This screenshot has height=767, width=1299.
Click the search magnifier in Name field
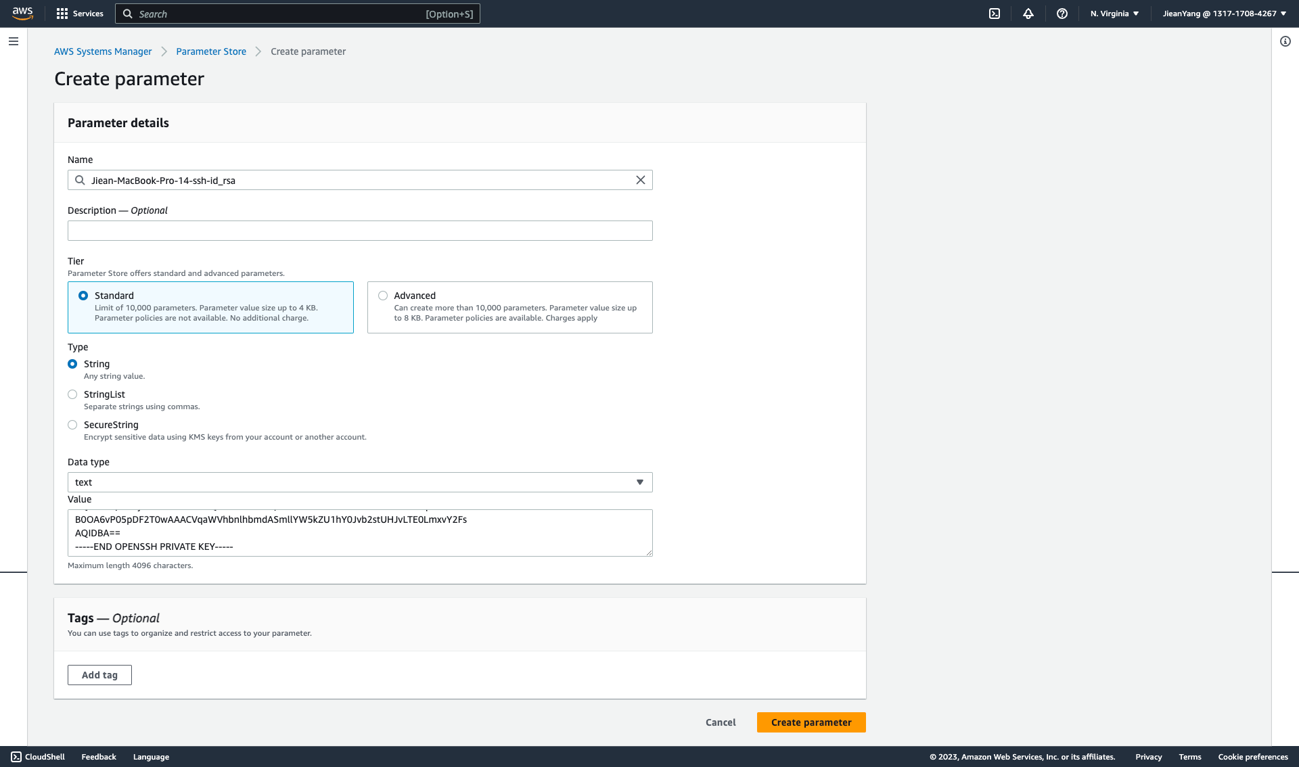tap(80, 180)
